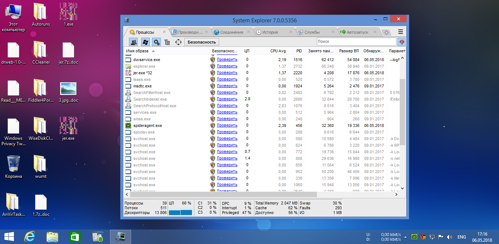Sort by Имя образа column header
The width and height of the screenshot is (499, 244).
coord(167,51)
